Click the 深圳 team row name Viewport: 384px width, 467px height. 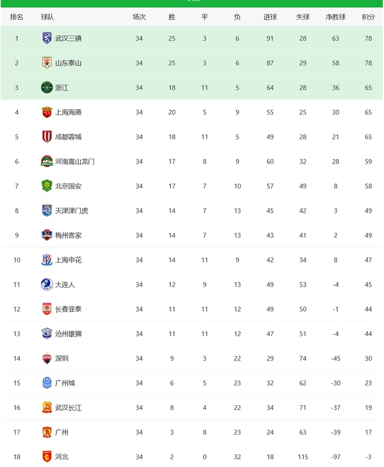(x=62, y=358)
